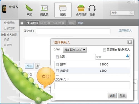Image resolution: width=139 pixels, height=104 pixels.
Task: Click the 刷新 refresh button
Action: tap(81, 23)
